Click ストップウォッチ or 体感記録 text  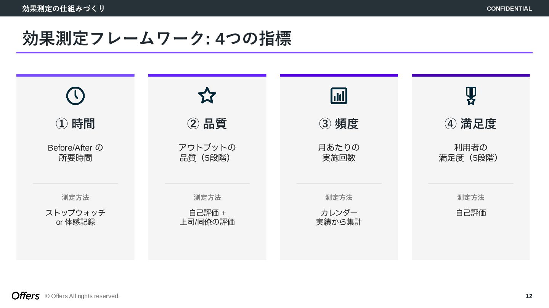coord(75,217)
